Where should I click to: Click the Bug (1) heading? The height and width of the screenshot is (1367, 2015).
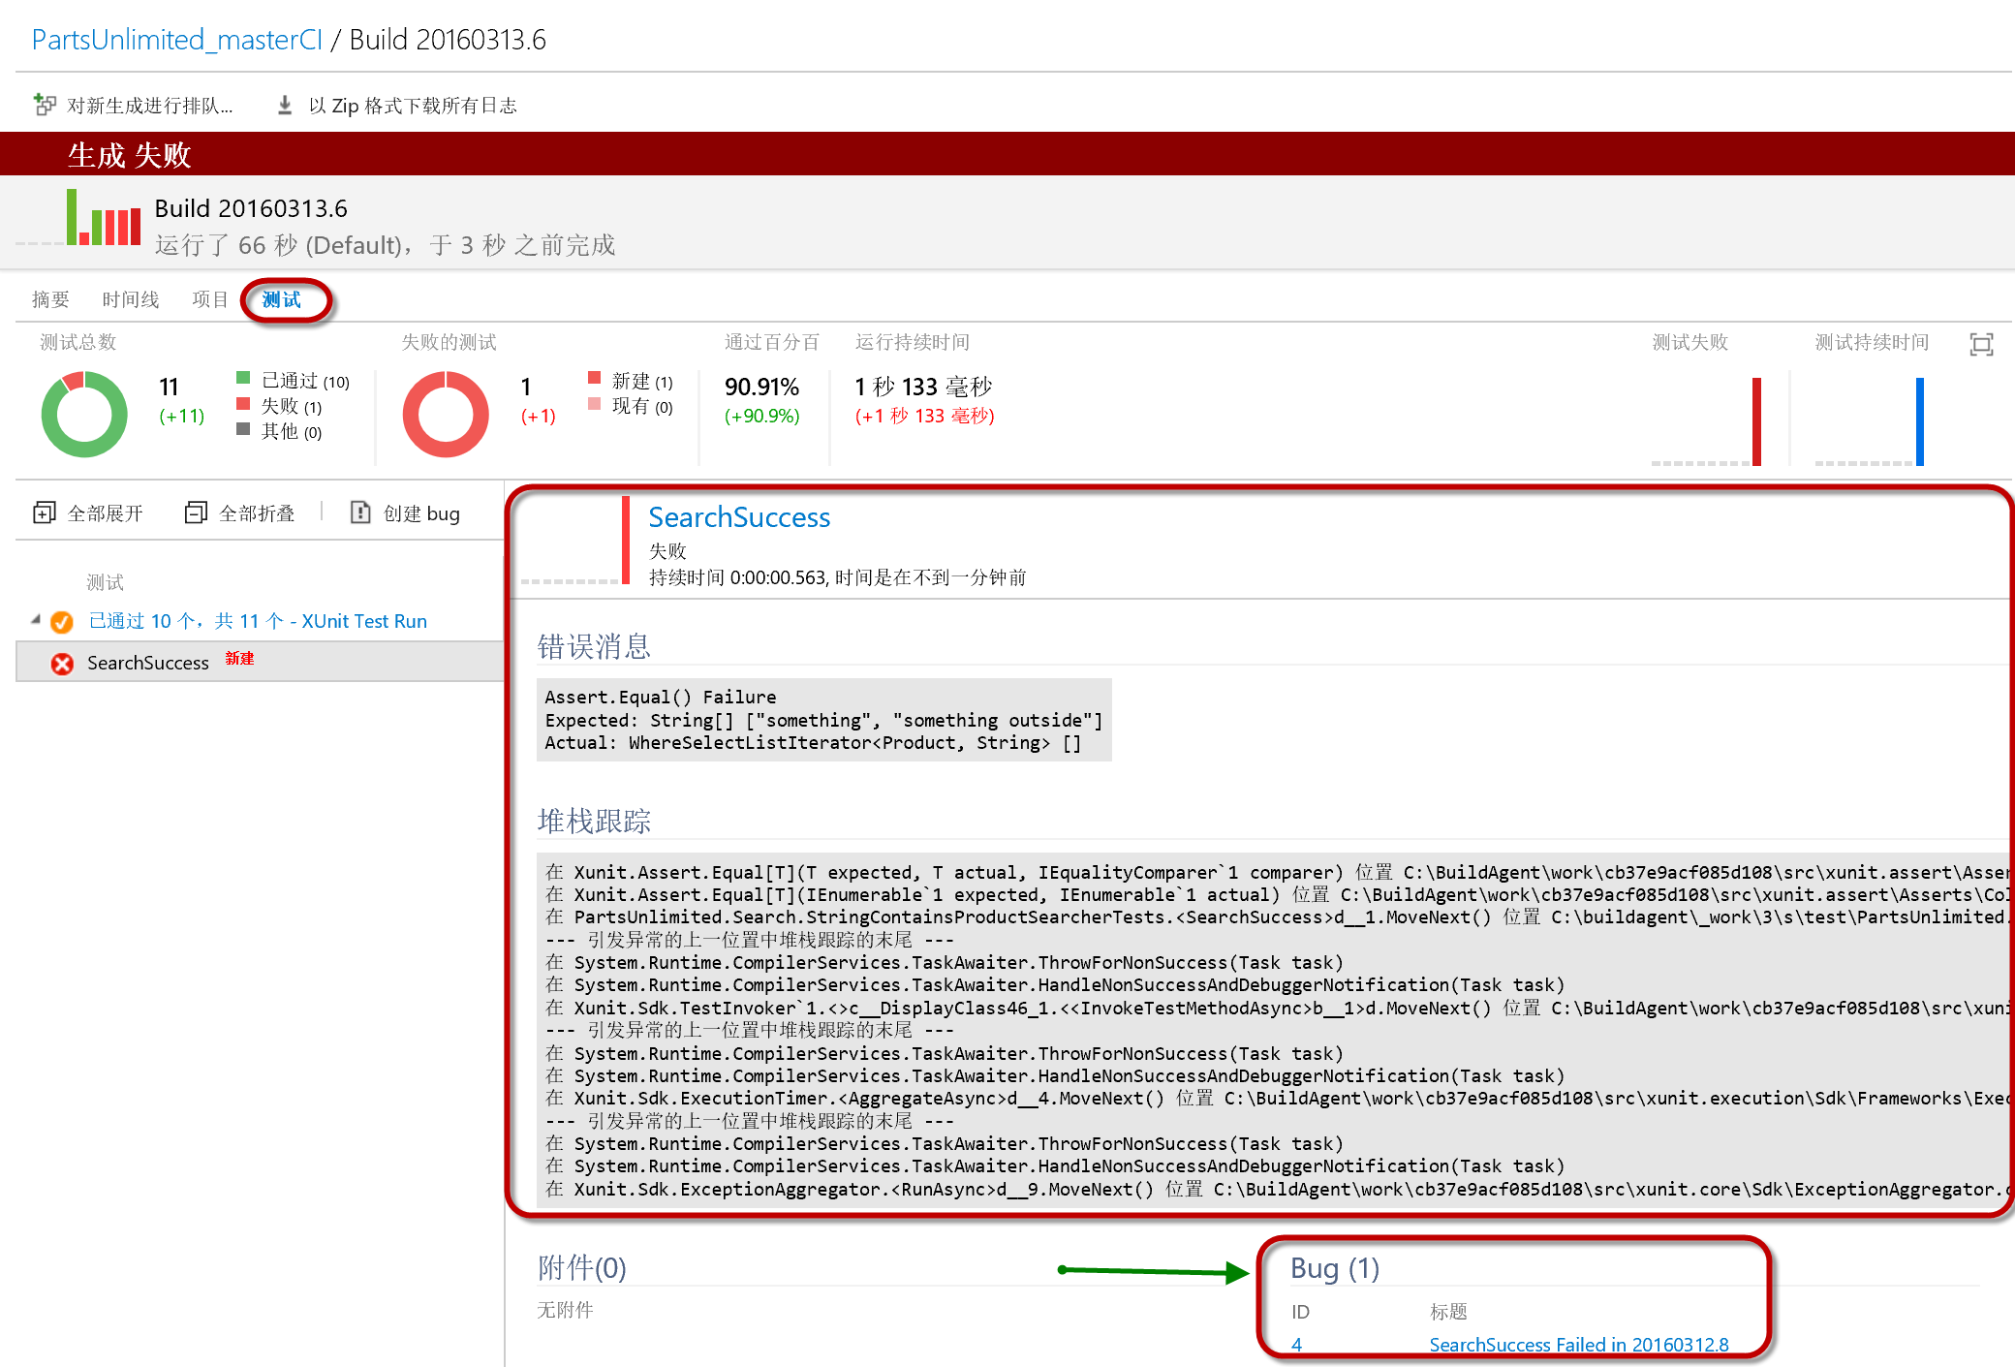pyautogui.click(x=1335, y=1268)
